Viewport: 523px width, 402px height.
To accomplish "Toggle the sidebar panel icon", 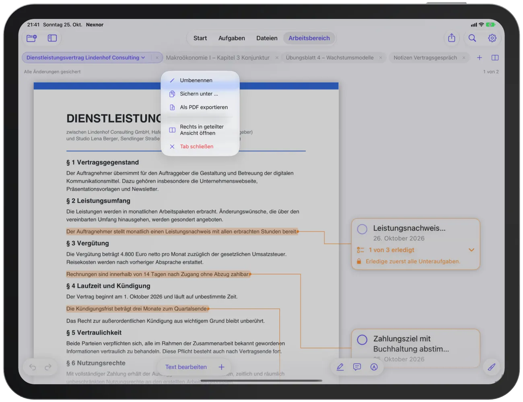I will pyautogui.click(x=52, y=38).
